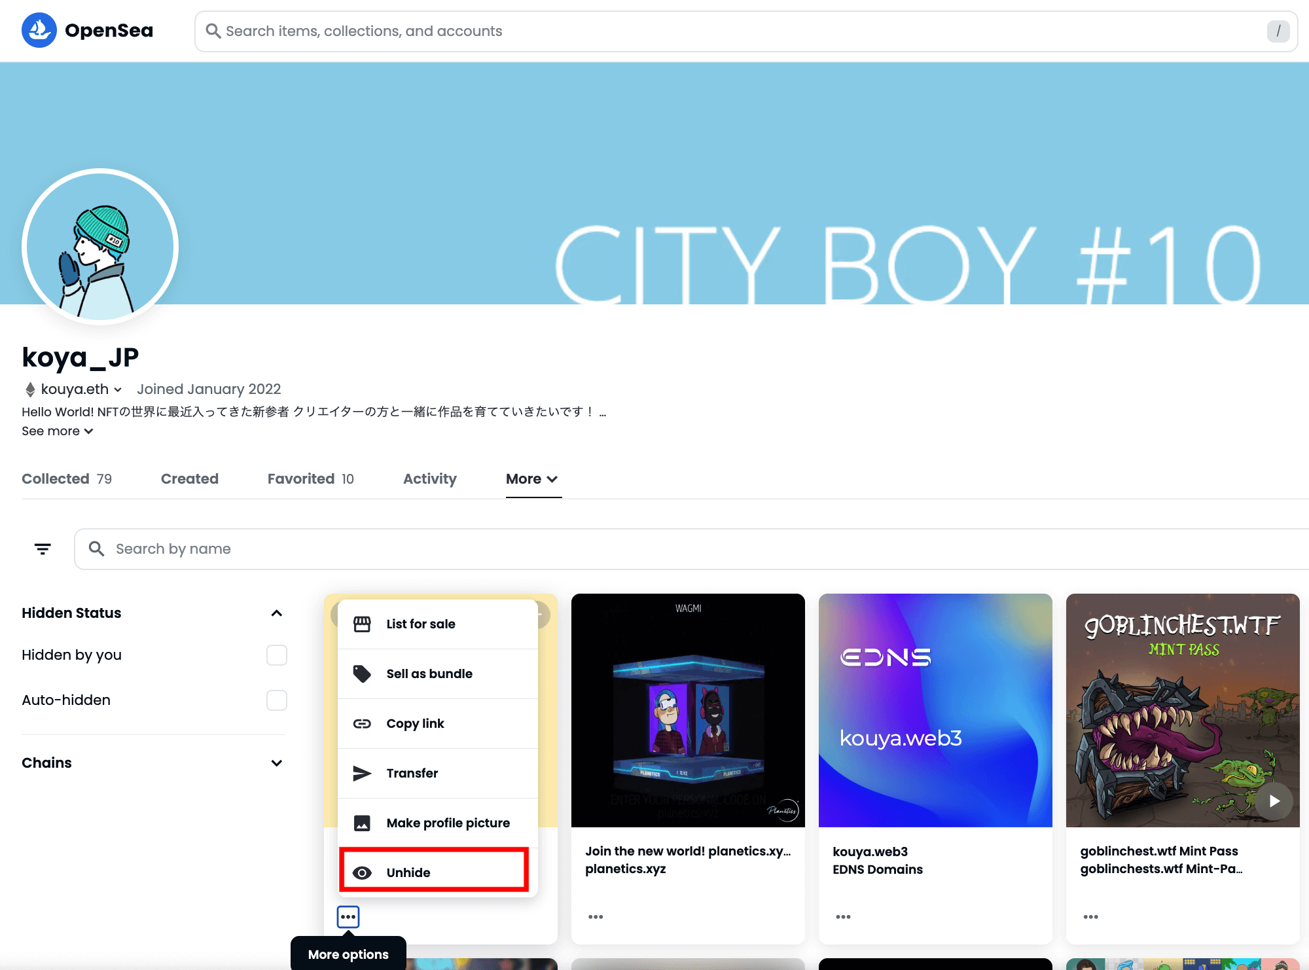The height and width of the screenshot is (970, 1309).
Task: Select List for sale option
Action: (421, 624)
